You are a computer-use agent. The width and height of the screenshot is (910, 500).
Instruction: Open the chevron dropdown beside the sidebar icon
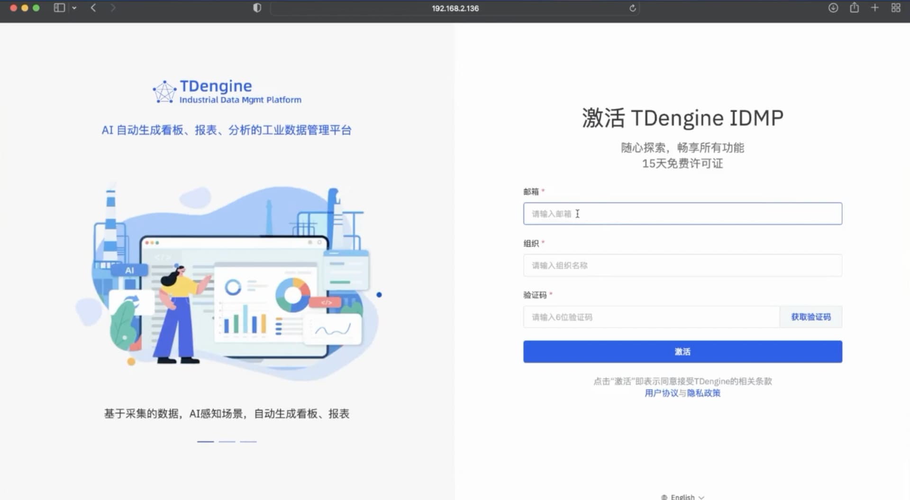coord(74,8)
